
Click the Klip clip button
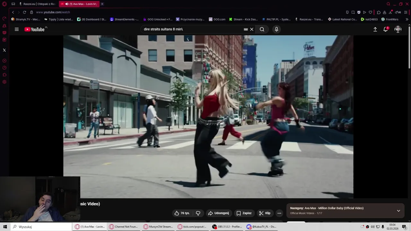(x=265, y=213)
